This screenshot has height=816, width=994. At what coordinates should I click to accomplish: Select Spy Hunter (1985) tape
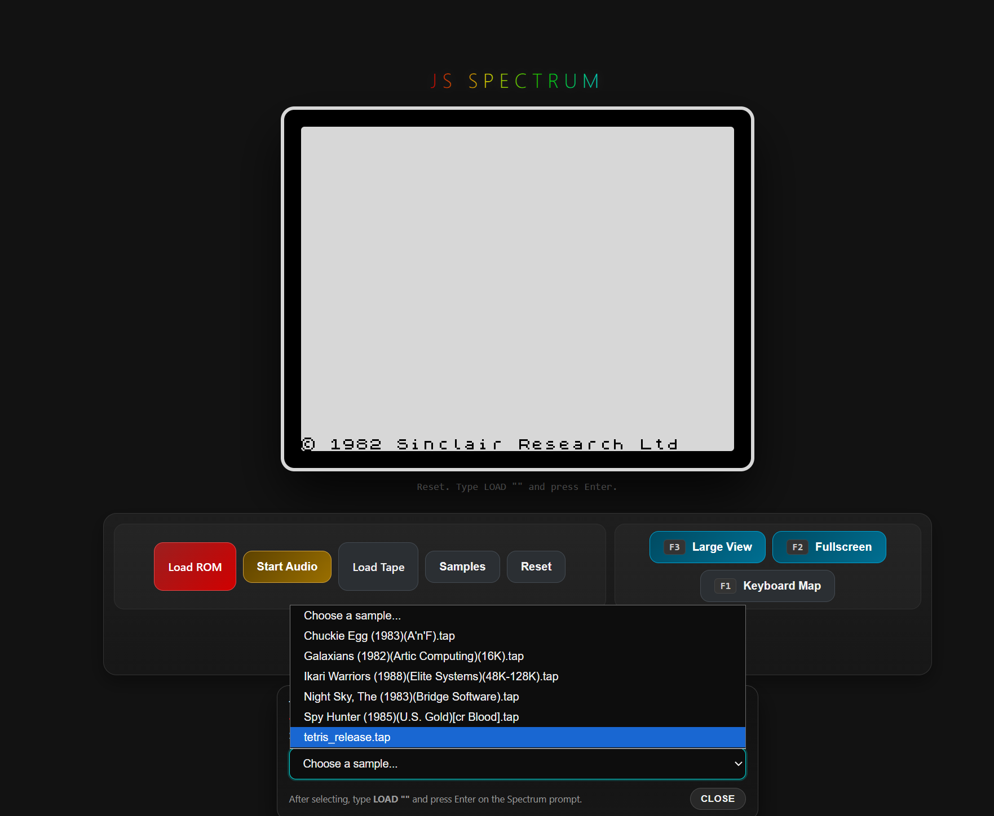(x=518, y=717)
